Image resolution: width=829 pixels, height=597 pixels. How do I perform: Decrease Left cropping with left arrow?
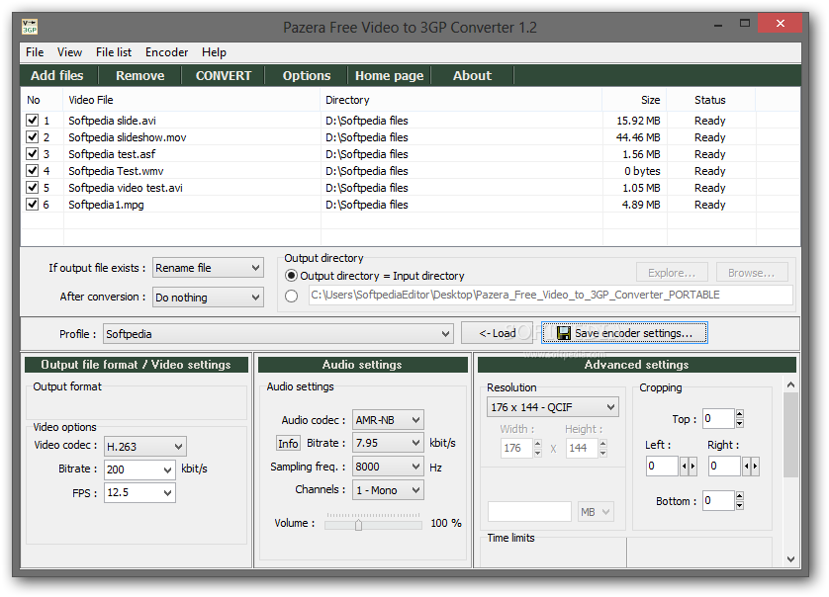tap(684, 466)
